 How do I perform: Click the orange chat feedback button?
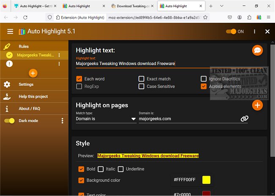pyautogui.click(x=257, y=50)
